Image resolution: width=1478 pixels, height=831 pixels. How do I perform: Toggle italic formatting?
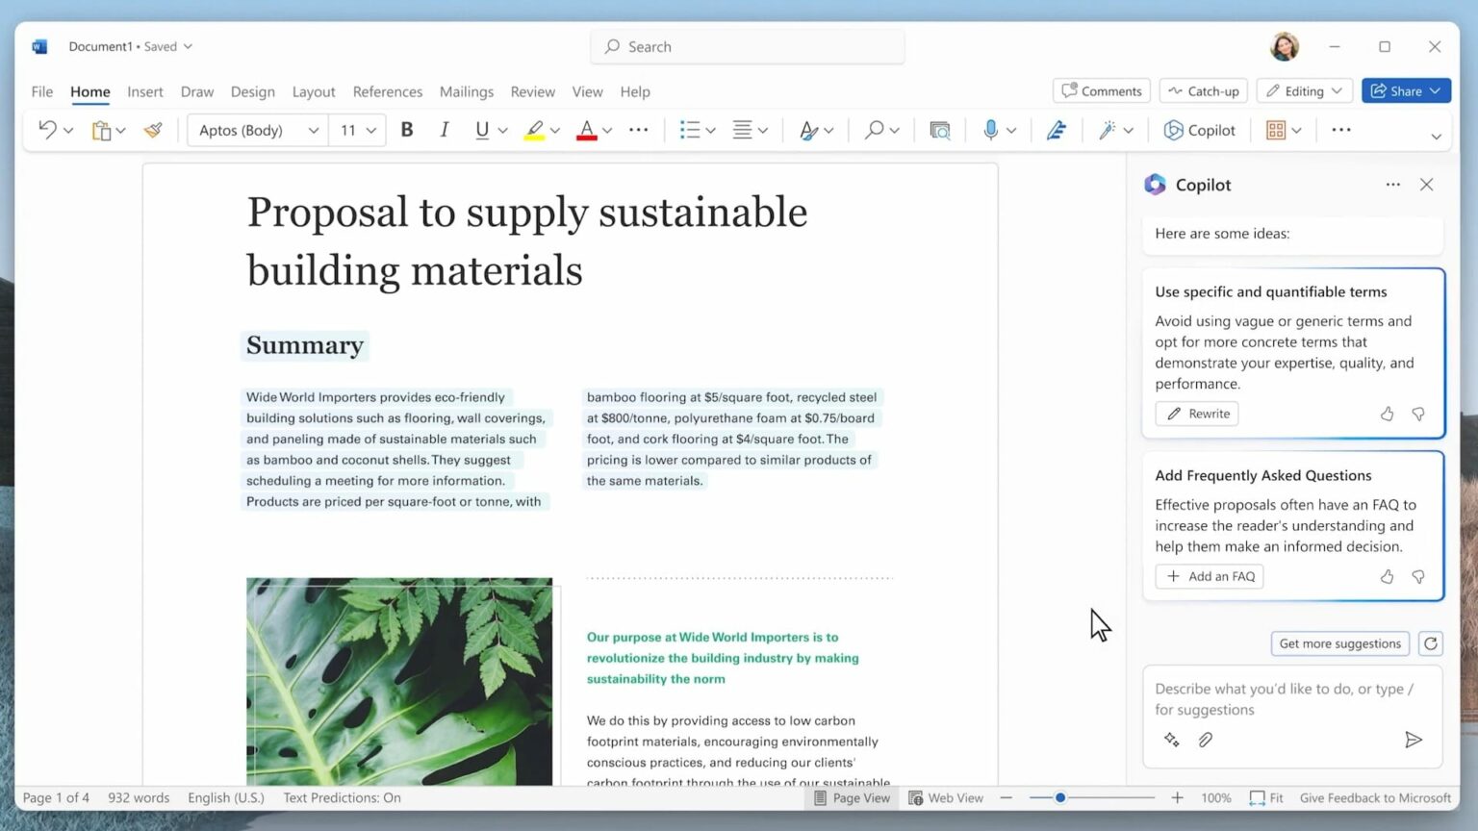coord(444,130)
